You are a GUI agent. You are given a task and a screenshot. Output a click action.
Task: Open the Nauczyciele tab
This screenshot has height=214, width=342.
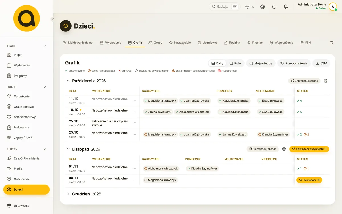[x=180, y=43]
